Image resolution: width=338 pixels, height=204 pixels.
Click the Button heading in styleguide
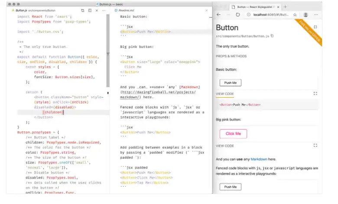[x=227, y=28]
